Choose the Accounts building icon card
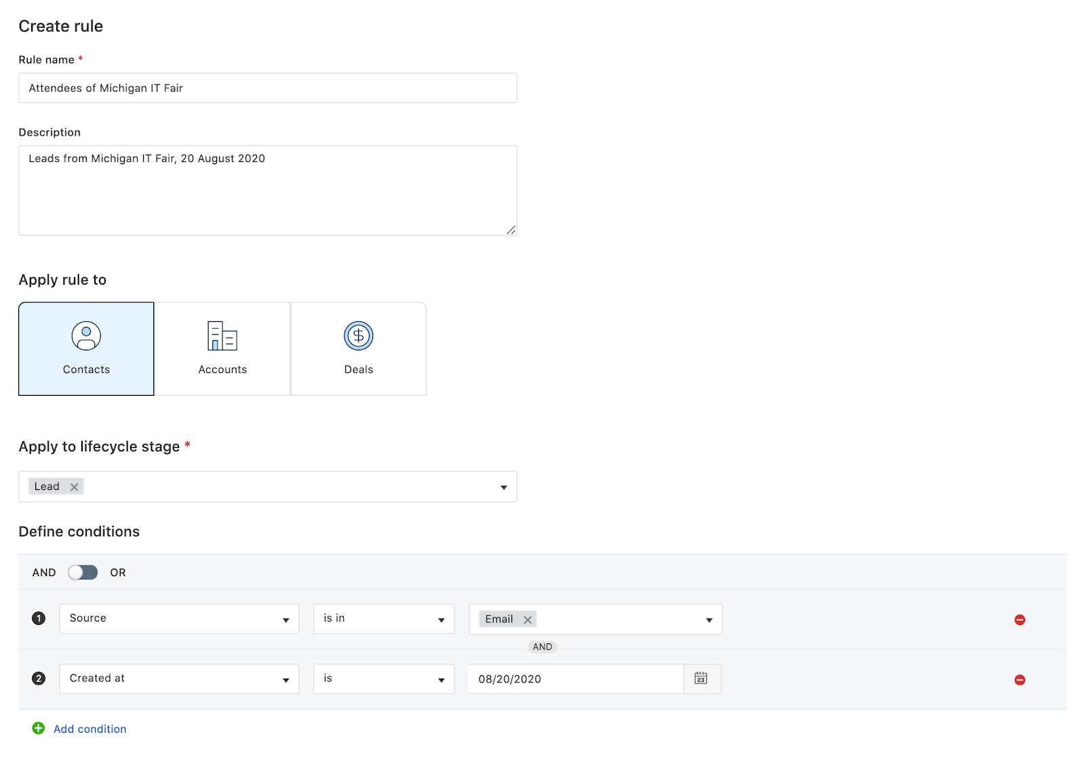The image size is (1085, 768). pyautogui.click(x=222, y=348)
